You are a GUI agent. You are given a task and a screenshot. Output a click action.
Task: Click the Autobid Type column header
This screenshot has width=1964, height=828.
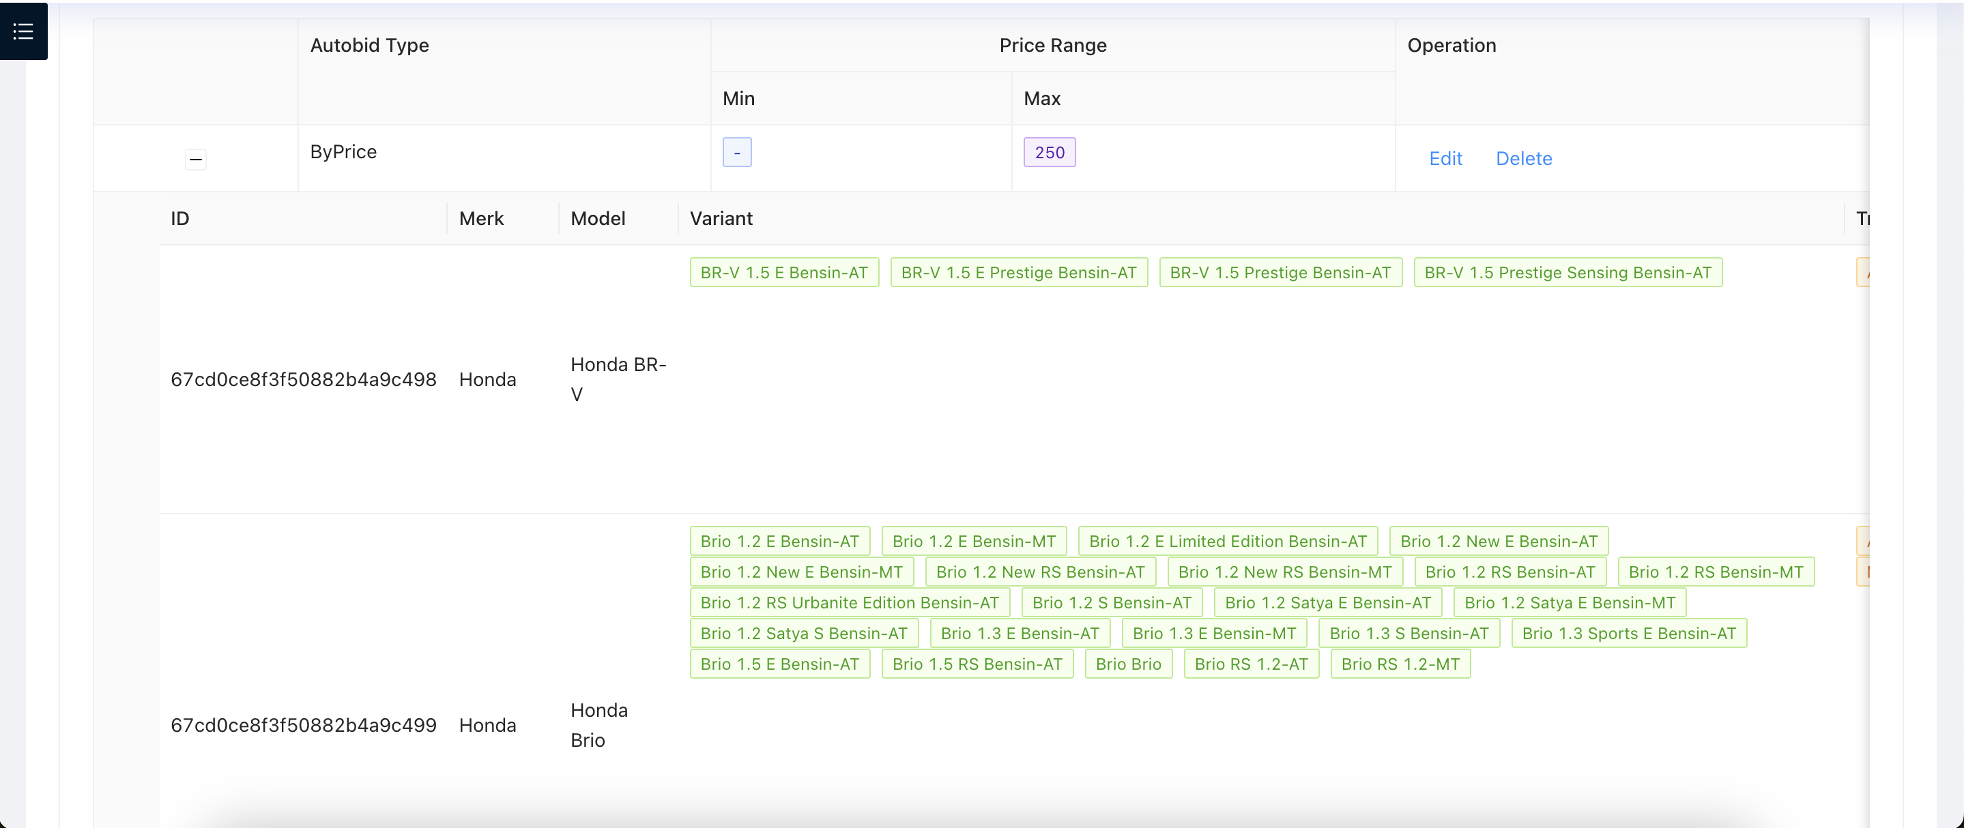click(x=369, y=46)
